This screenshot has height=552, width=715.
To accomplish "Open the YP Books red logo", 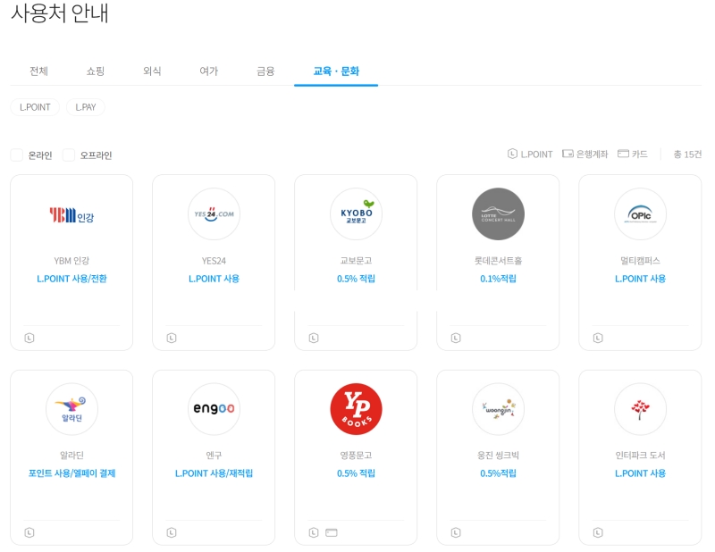I will pos(356,409).
